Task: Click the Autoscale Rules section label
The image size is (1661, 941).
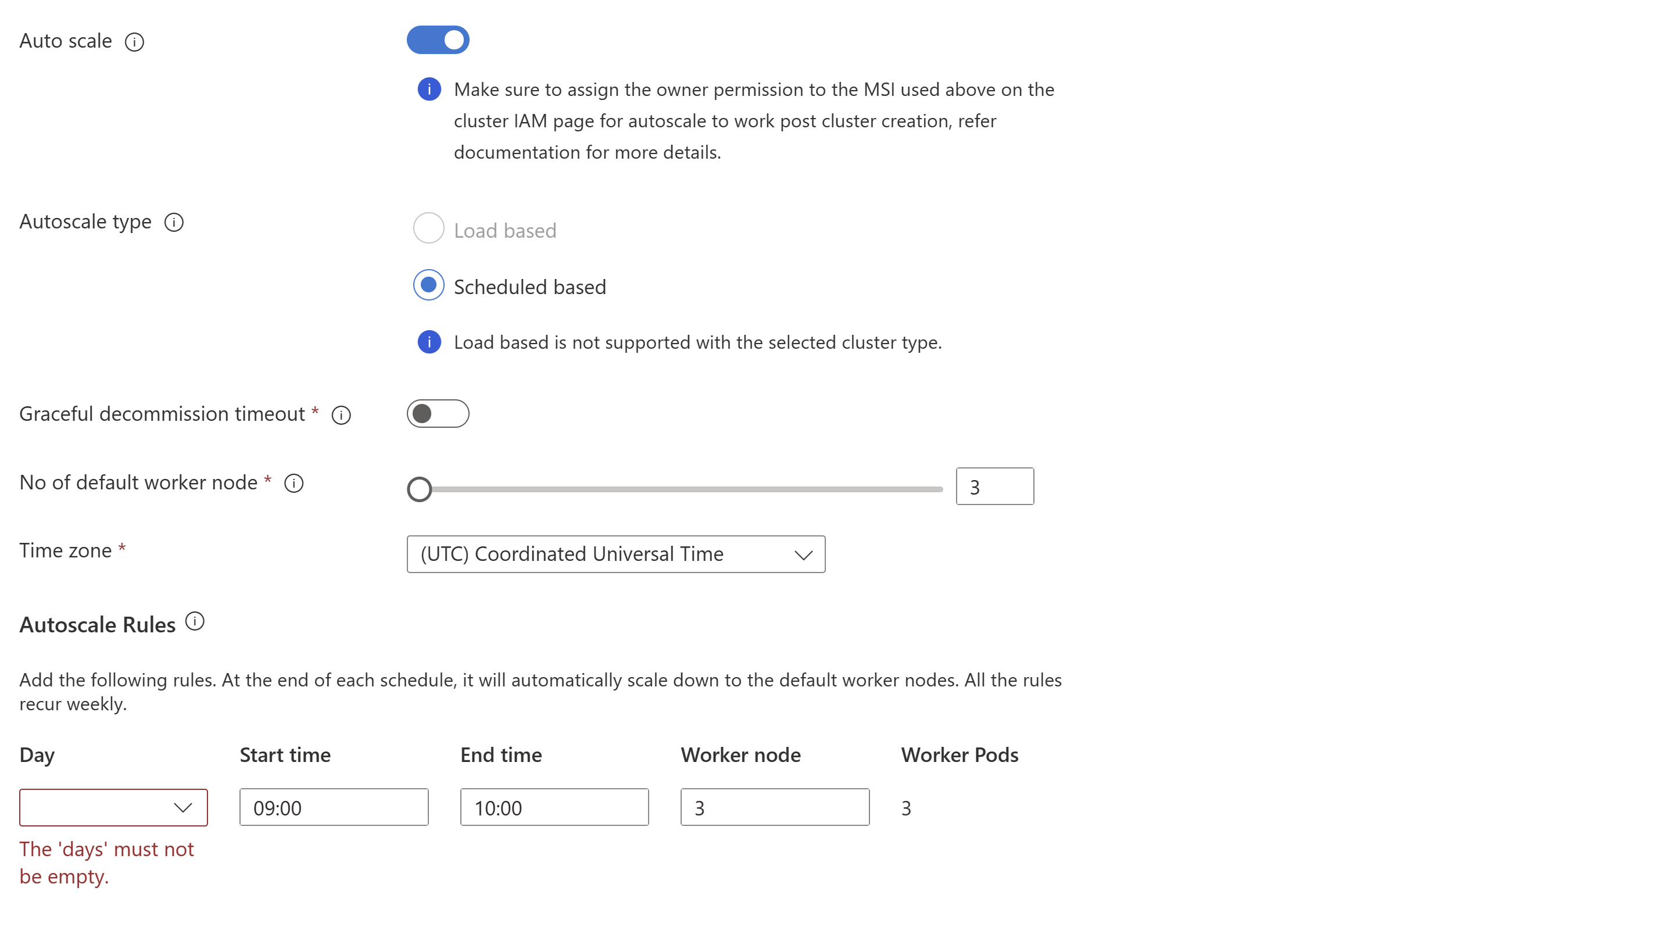Action: 98,624
